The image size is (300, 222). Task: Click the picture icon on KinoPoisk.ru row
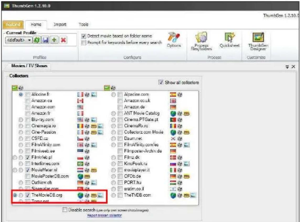click(x=187, y=164)
